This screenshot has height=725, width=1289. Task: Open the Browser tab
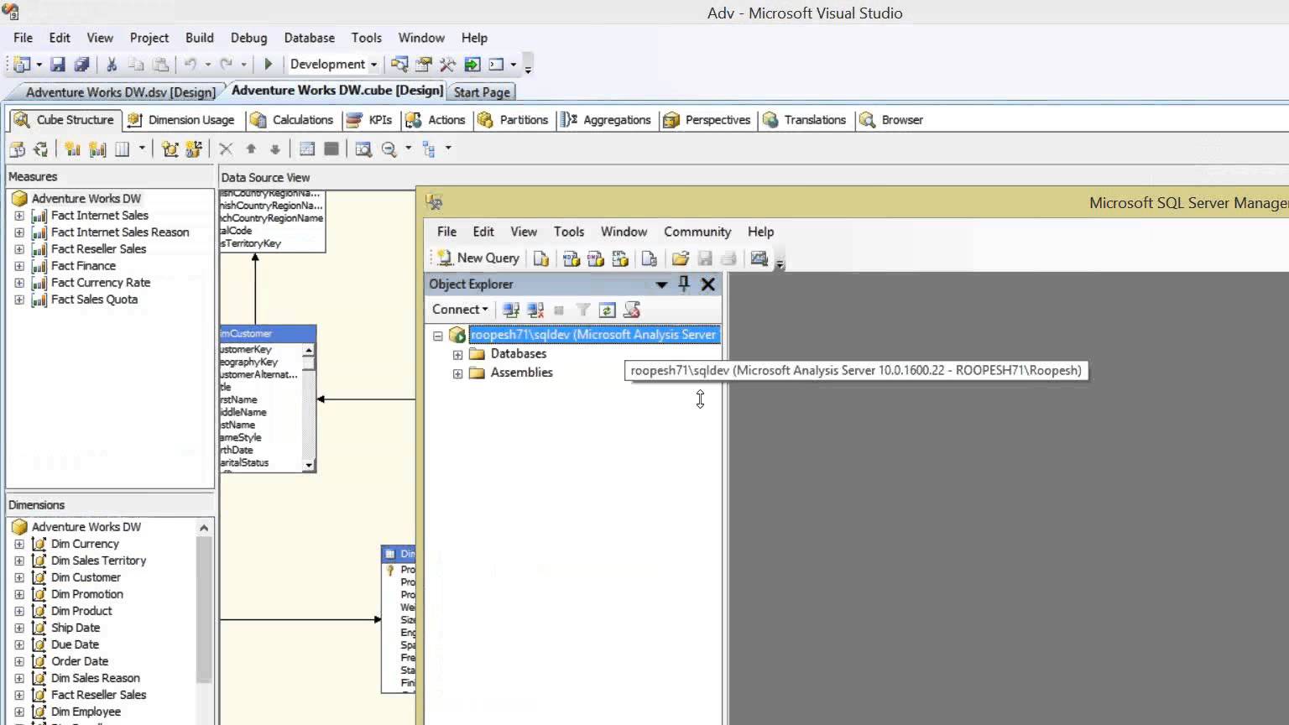(x=891, y=120)
